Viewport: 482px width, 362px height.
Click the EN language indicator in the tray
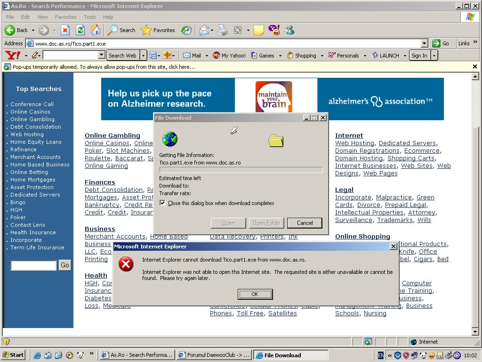click(380, 355)
